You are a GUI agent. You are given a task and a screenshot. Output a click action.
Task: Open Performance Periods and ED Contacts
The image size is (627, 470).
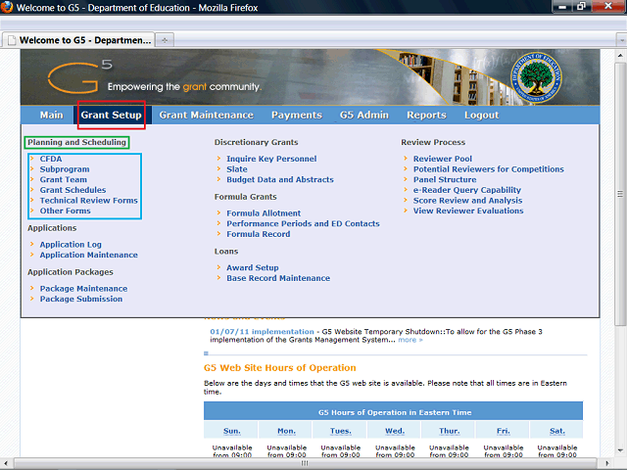[303, 223]
